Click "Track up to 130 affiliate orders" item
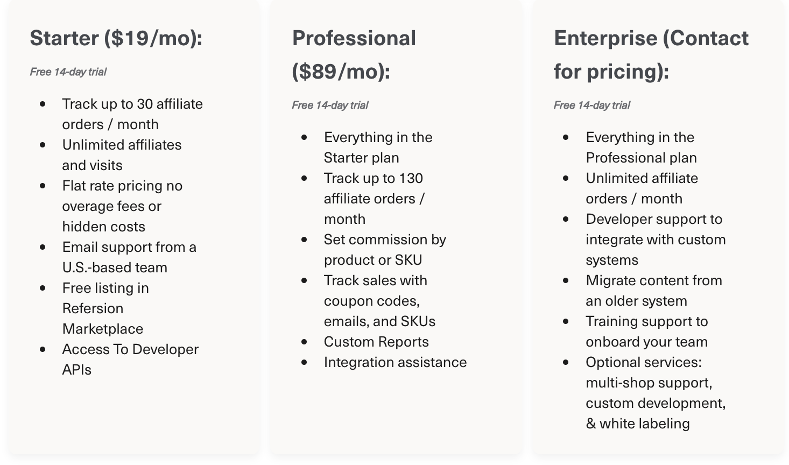 [374, 199]
